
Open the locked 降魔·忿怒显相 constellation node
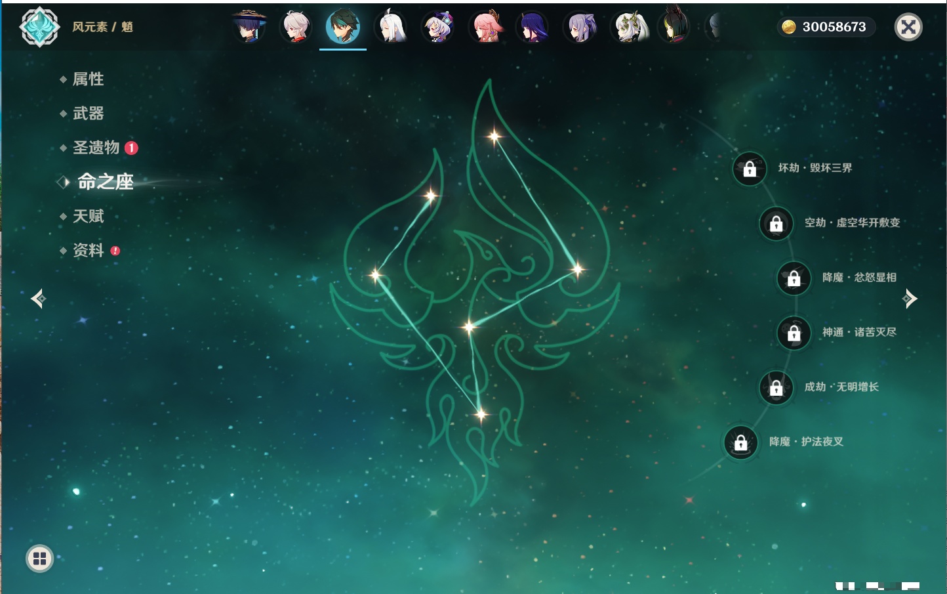pyautogui.click(x=794, y=278)
